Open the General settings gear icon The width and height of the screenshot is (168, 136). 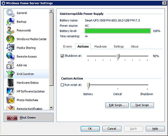11,13
